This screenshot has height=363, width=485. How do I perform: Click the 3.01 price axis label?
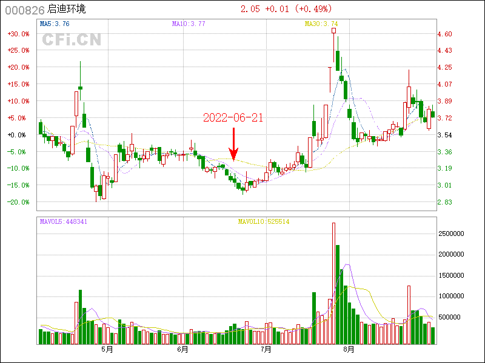tap(445, 185)
